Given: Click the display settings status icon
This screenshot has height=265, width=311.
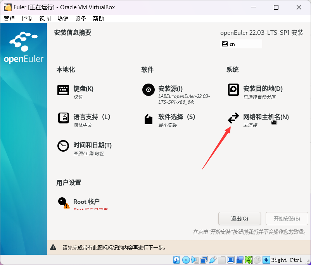Looking at the screenshot, I should pos(230,260).
